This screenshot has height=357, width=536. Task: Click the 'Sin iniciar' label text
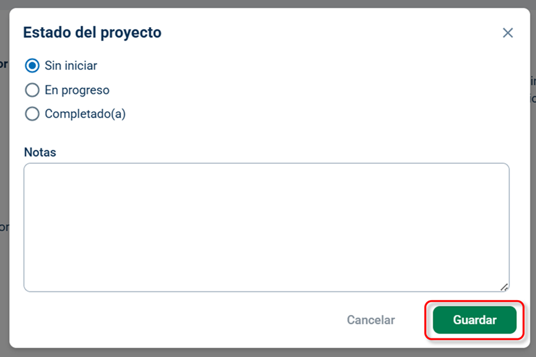[x=70, y=66]
